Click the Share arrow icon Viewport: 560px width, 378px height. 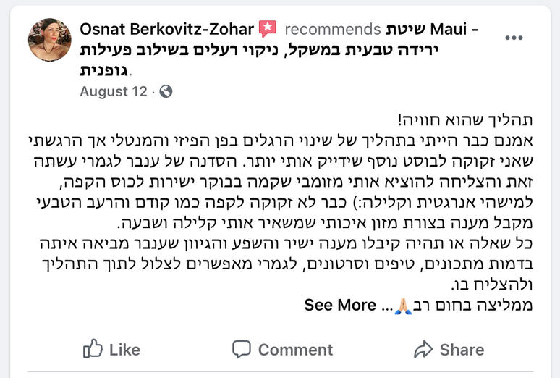[423, 349]
